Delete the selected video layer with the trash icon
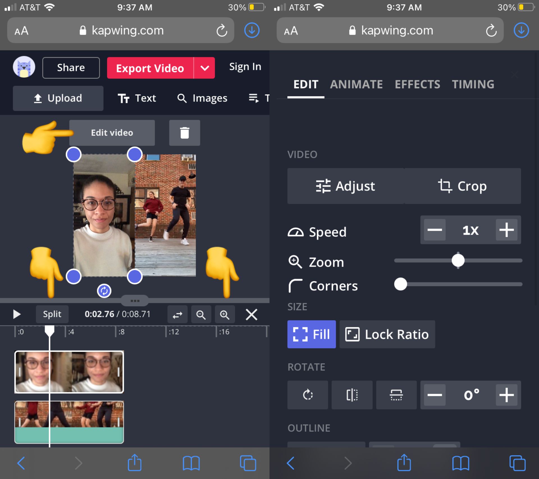This screenshot has width=539, height=479. click(184, 133)
